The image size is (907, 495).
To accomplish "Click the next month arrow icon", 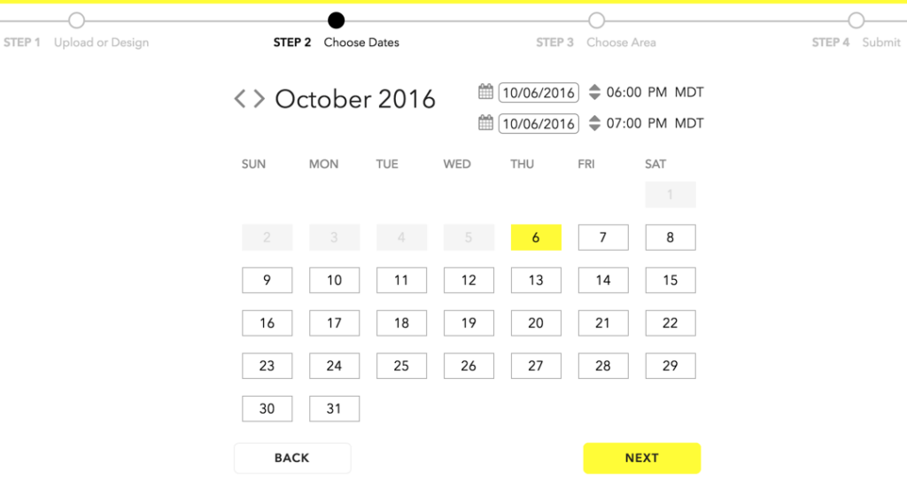I will pyautogui.click(x=259, y=99).
